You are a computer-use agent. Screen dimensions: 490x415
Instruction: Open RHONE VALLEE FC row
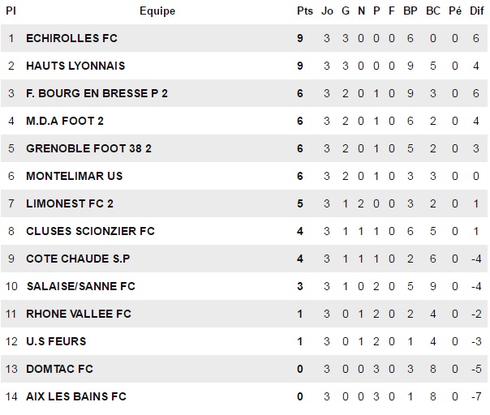[78, 314]
